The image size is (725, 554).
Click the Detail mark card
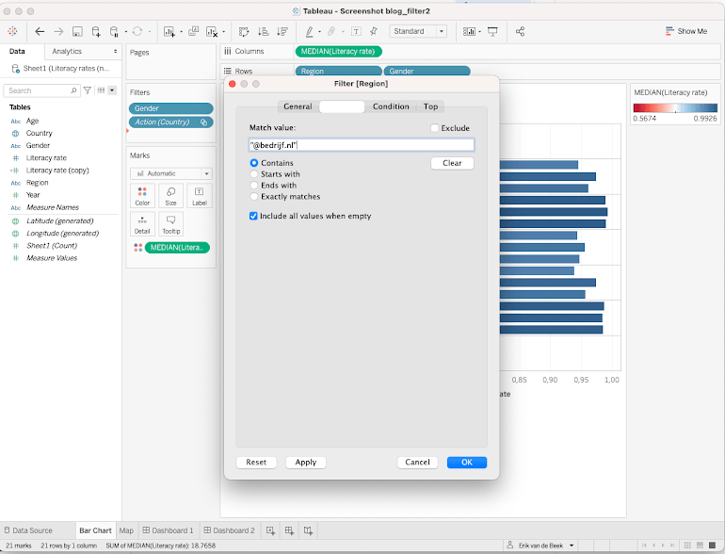(142, 223)
